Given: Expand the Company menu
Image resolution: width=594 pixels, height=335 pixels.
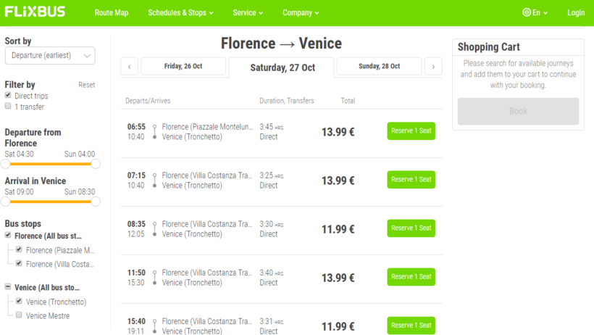Looking at the screenshot, I should tap(301, 12).
